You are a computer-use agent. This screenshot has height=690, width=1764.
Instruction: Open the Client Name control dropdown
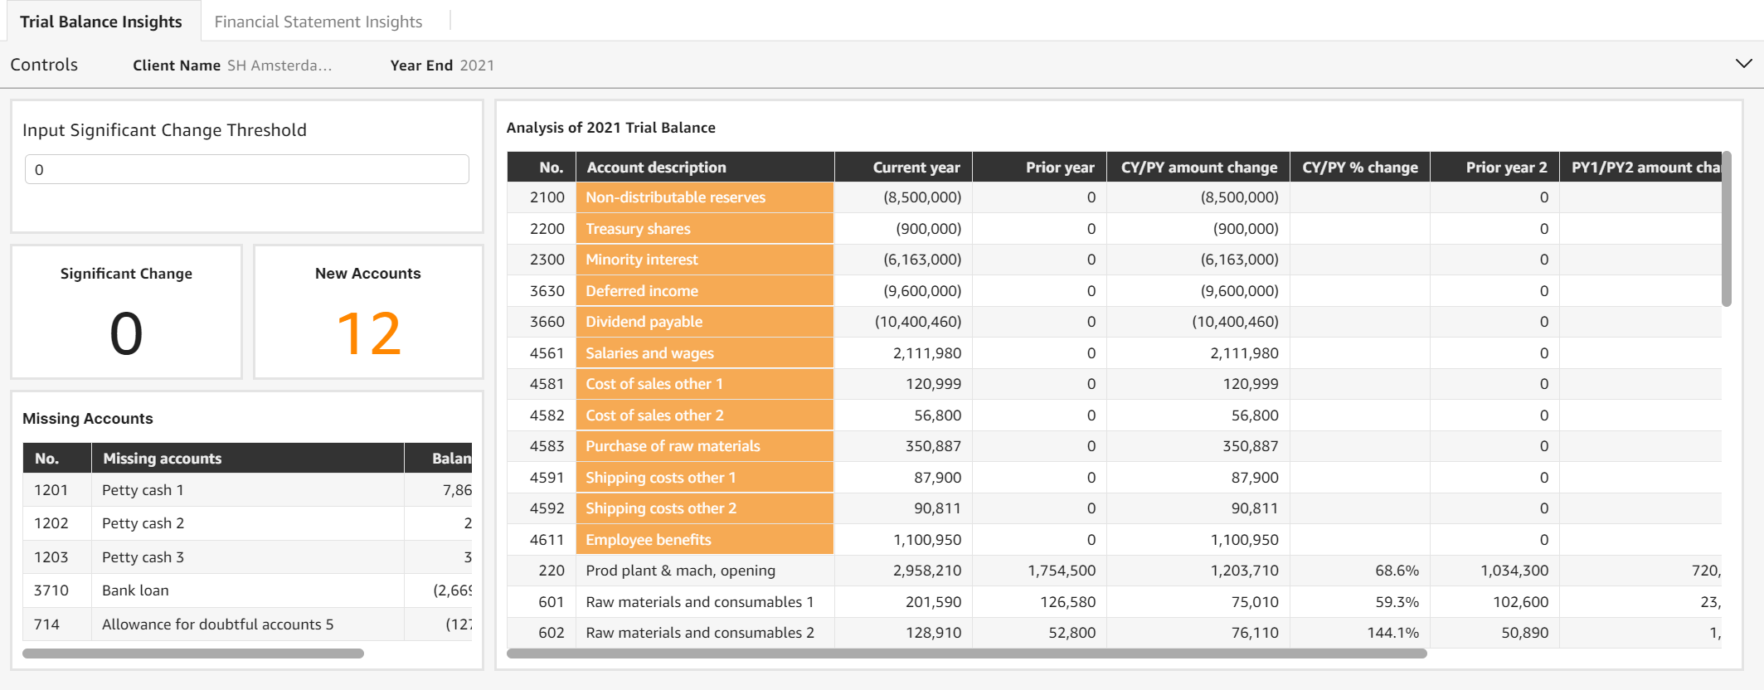(279, 66)
